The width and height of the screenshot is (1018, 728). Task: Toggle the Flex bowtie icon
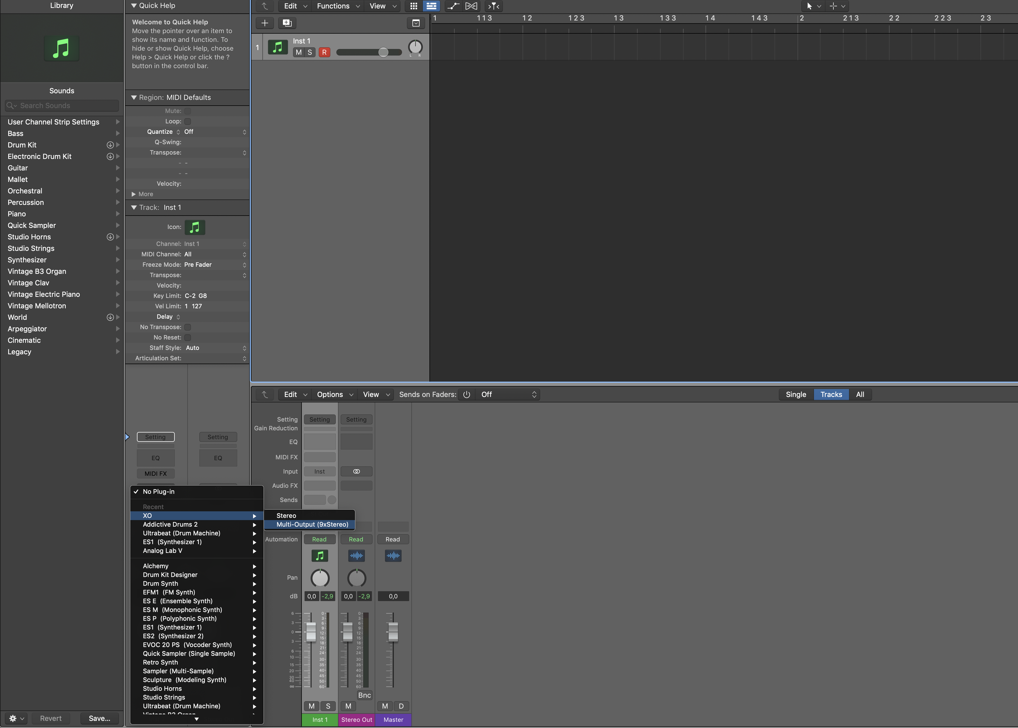point(471,6)
